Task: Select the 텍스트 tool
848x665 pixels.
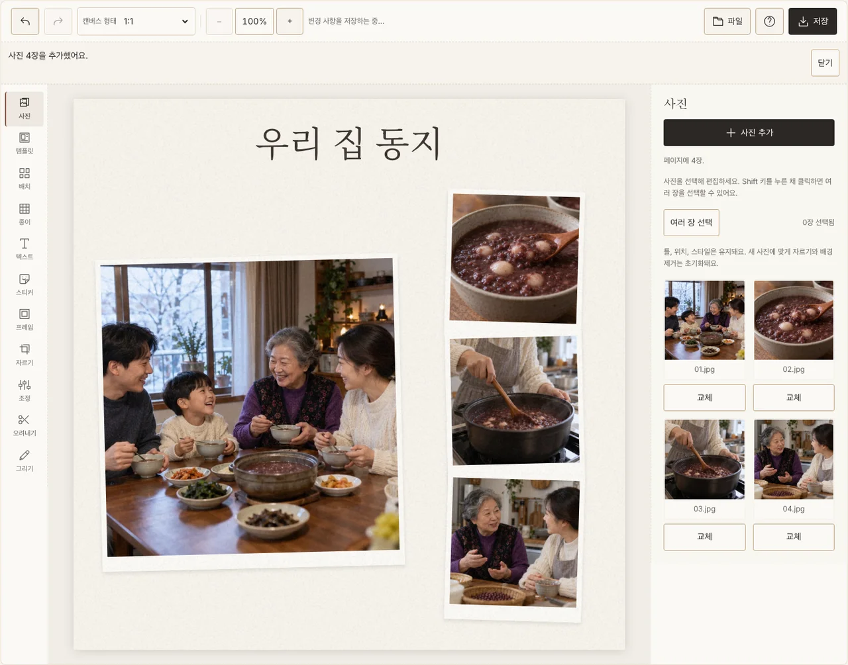Action: (25, 249)
